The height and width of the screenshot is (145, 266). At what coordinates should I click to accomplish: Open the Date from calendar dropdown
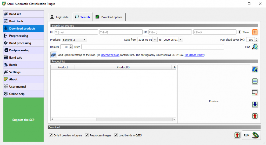pyautogui.click(x=155, y=39)
